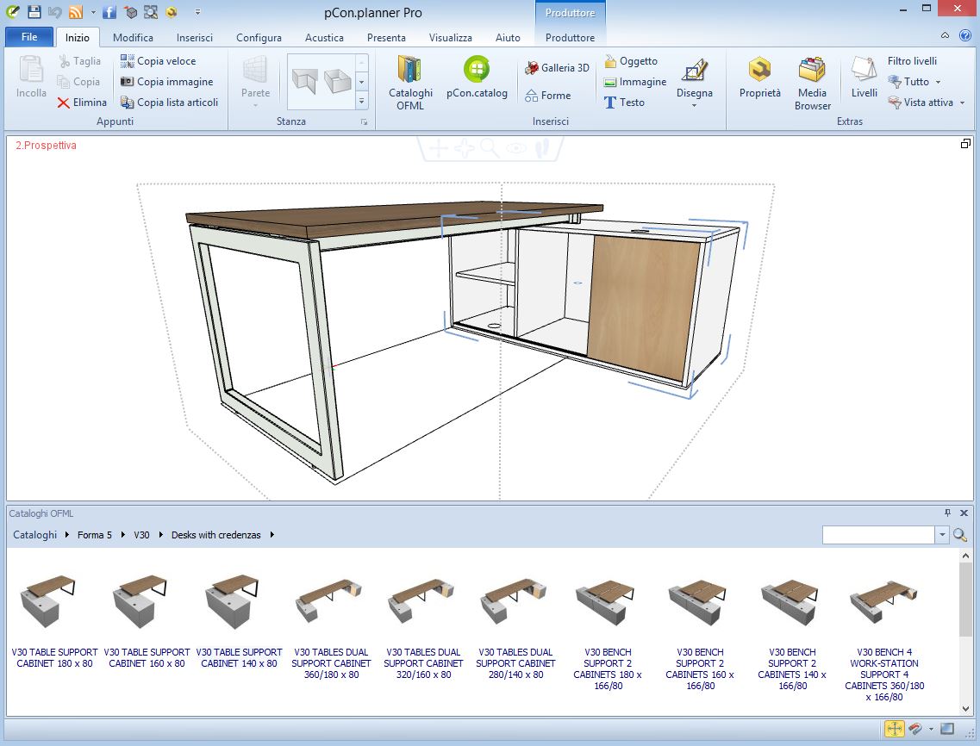
Task: Click Elimina red X
Action: [x=82, y=103]
